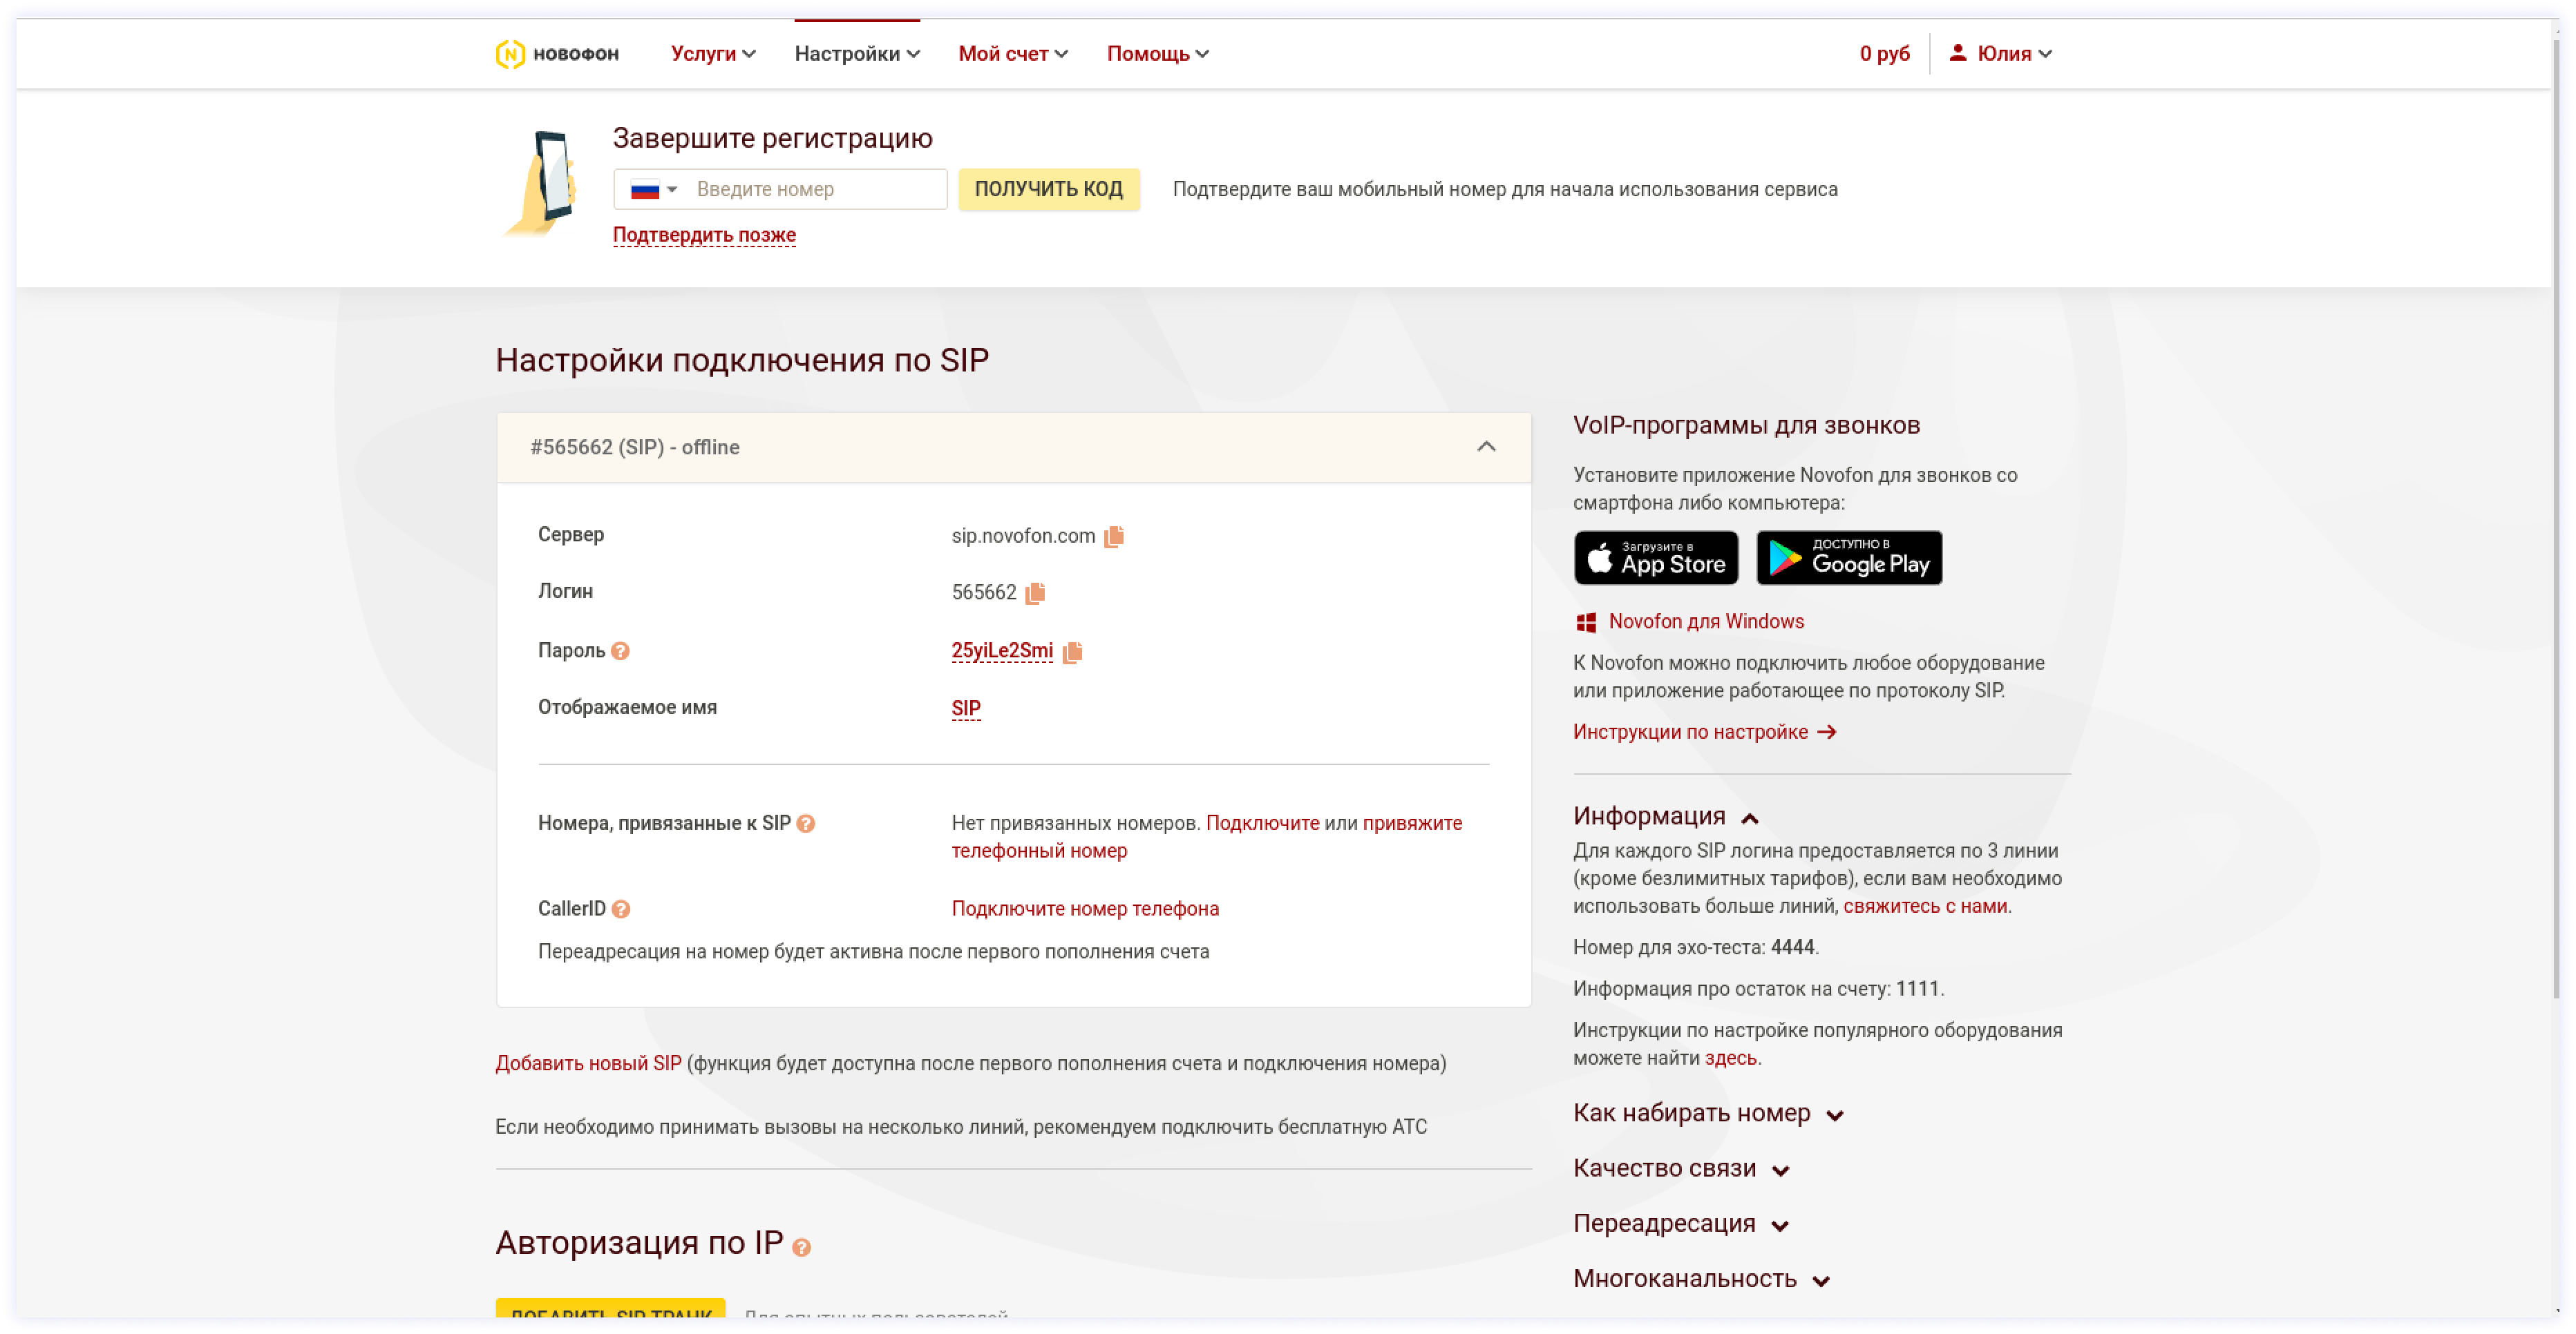The width and height of the screenshot is (2576, 1334).
Task: Click the user profile icon
Action: click(x=1958, y=53)
